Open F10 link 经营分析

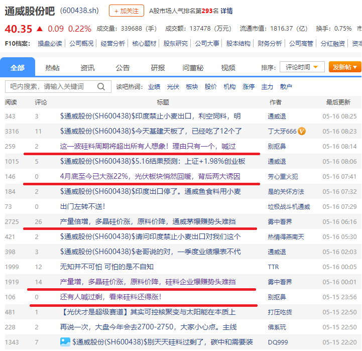113,43
